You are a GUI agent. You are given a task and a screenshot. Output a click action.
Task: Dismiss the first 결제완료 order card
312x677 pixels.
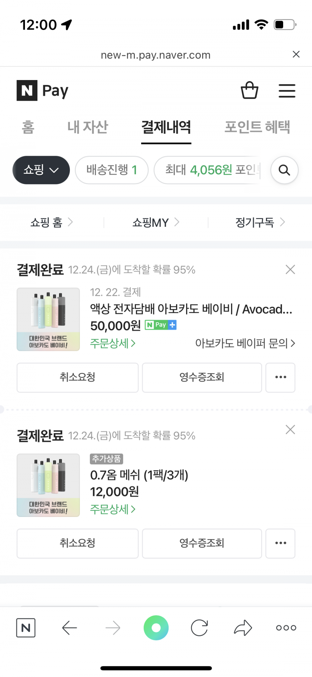pyautogui.click(x=290, y=270)
